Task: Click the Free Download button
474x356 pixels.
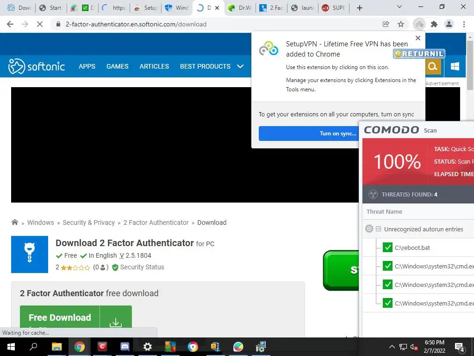Action: 60,317
